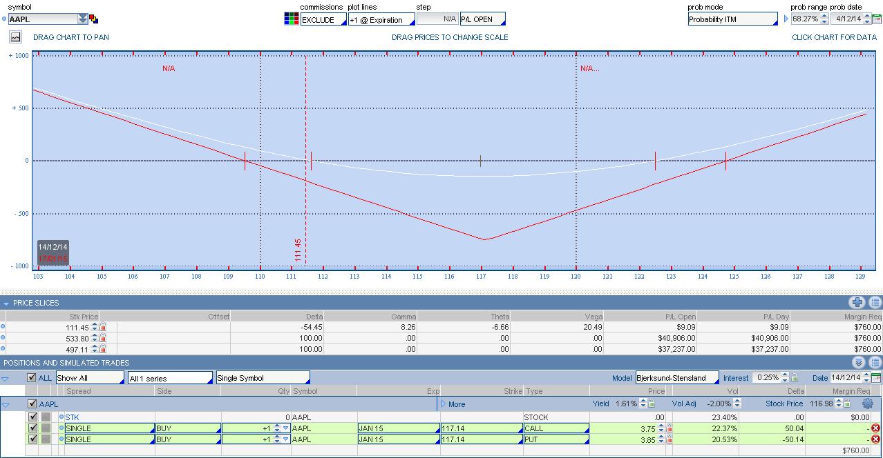Open the P/L OPEN selector

click(x=482, y=19)
